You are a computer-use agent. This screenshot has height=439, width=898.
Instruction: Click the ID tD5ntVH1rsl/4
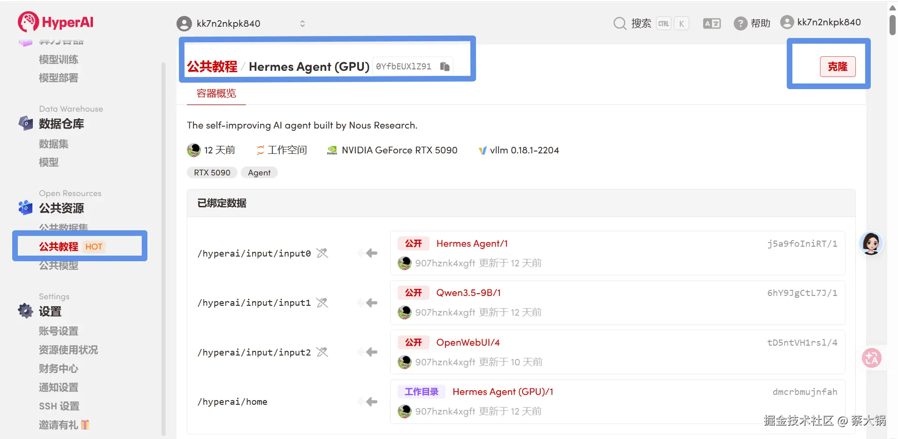[802, 342]
